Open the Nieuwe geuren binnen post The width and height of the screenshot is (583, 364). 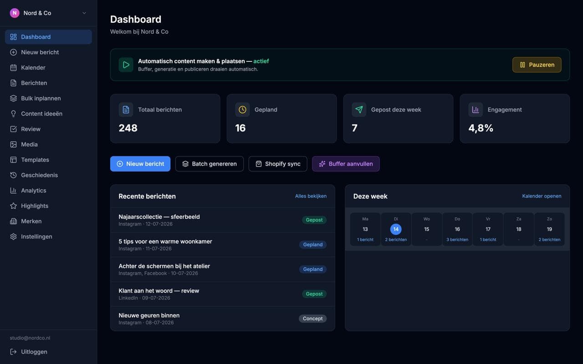point(223,318)
